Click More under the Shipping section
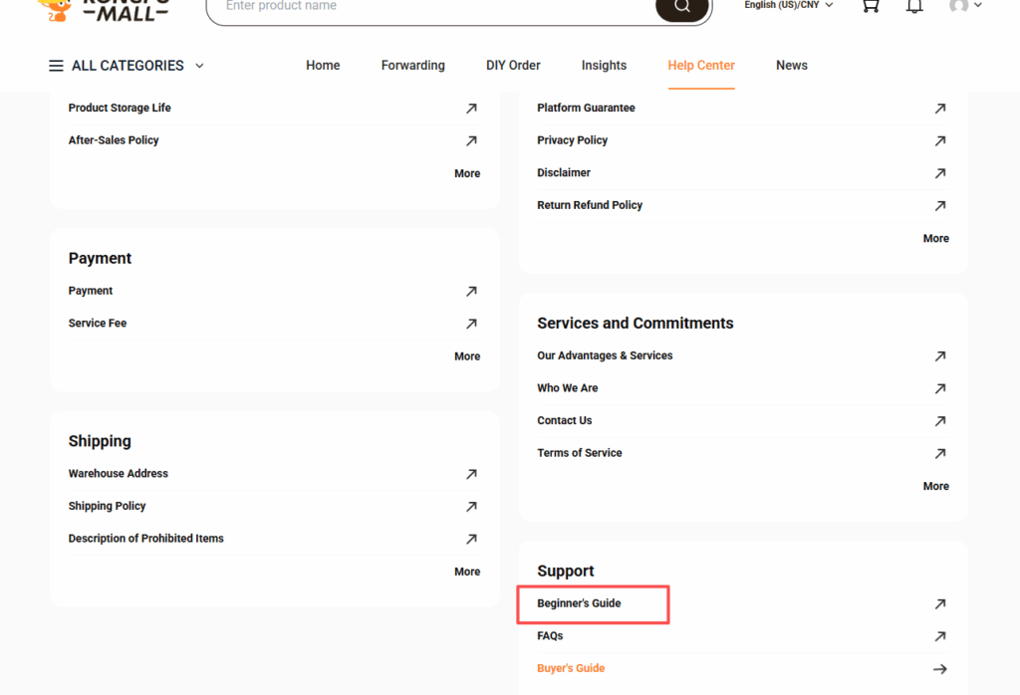Screen dimensions: 1020x695 point(466,572)
